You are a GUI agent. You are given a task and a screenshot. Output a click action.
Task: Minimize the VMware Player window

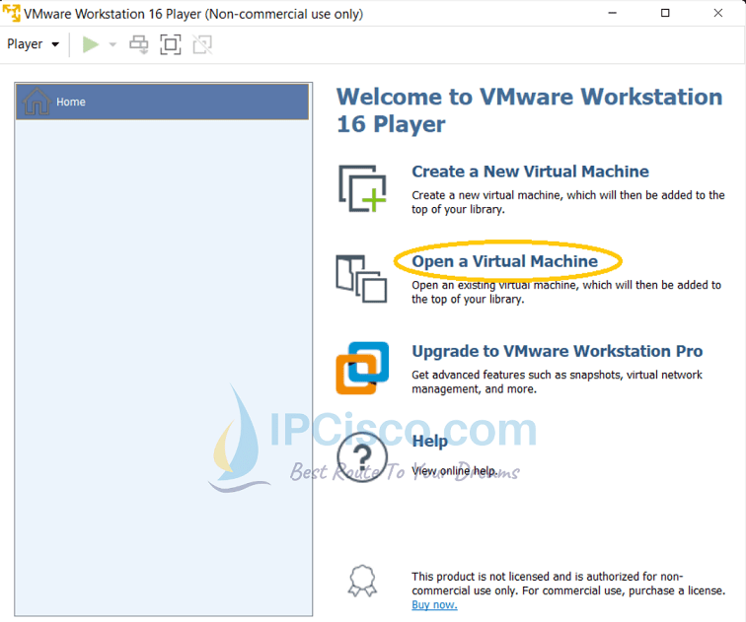[x=613, y=13]
